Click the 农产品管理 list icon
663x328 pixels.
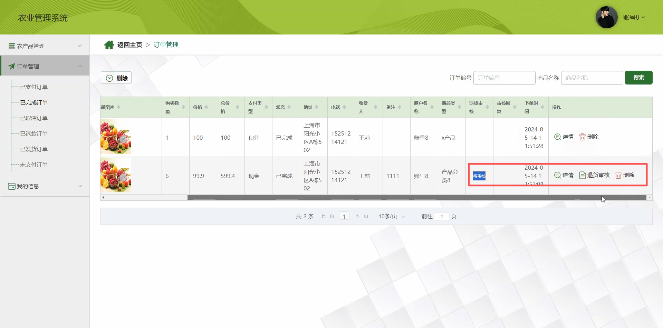(12, 46)
